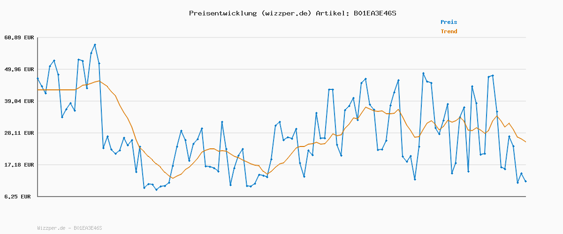Image resolution: width=563 pixels, height=234 pixels.
Task: Click the first data point of the blue line
Action: pos(38,78)
